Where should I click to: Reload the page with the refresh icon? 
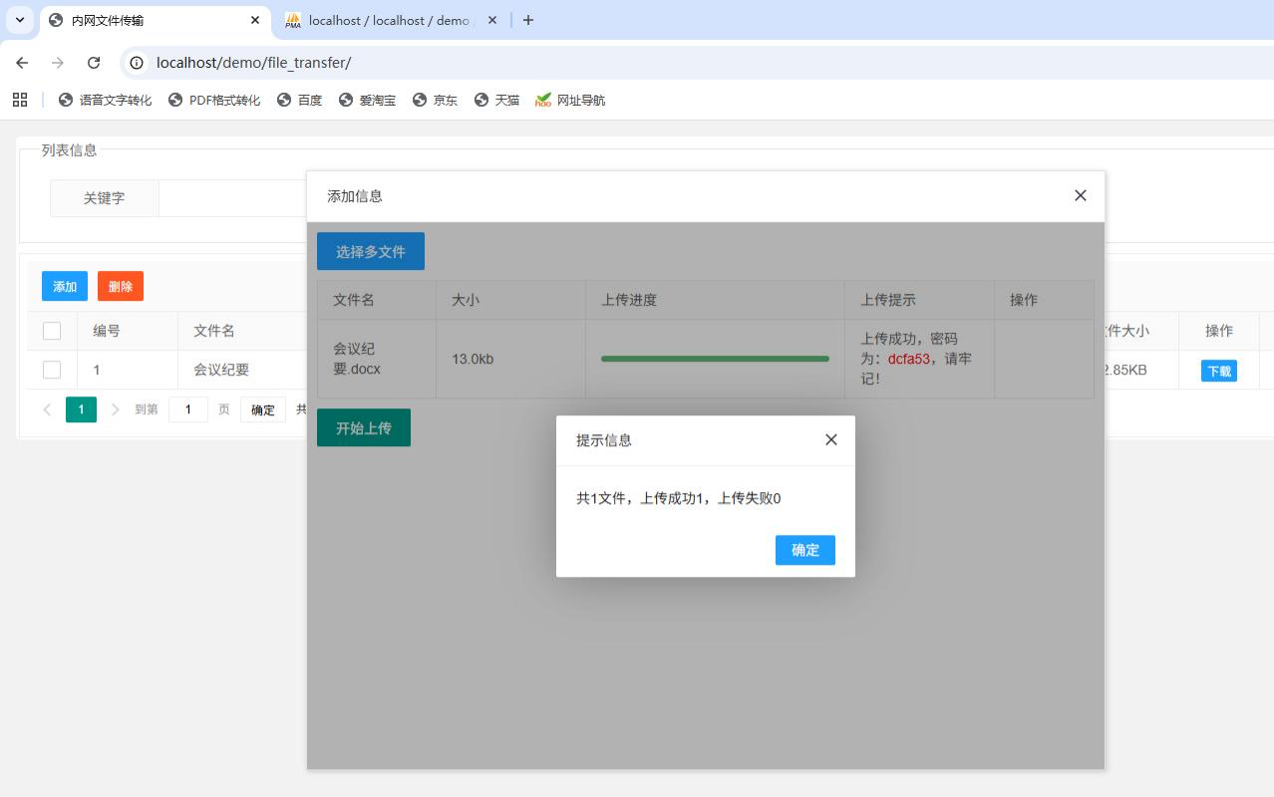[94, 62]
